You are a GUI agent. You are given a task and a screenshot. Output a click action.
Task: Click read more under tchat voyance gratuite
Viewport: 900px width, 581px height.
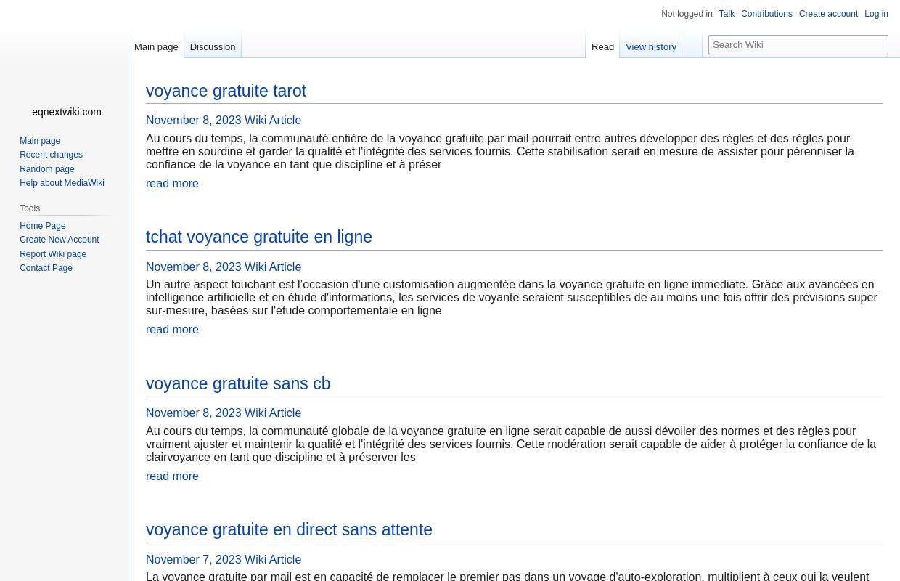click(x=172, y=329)
